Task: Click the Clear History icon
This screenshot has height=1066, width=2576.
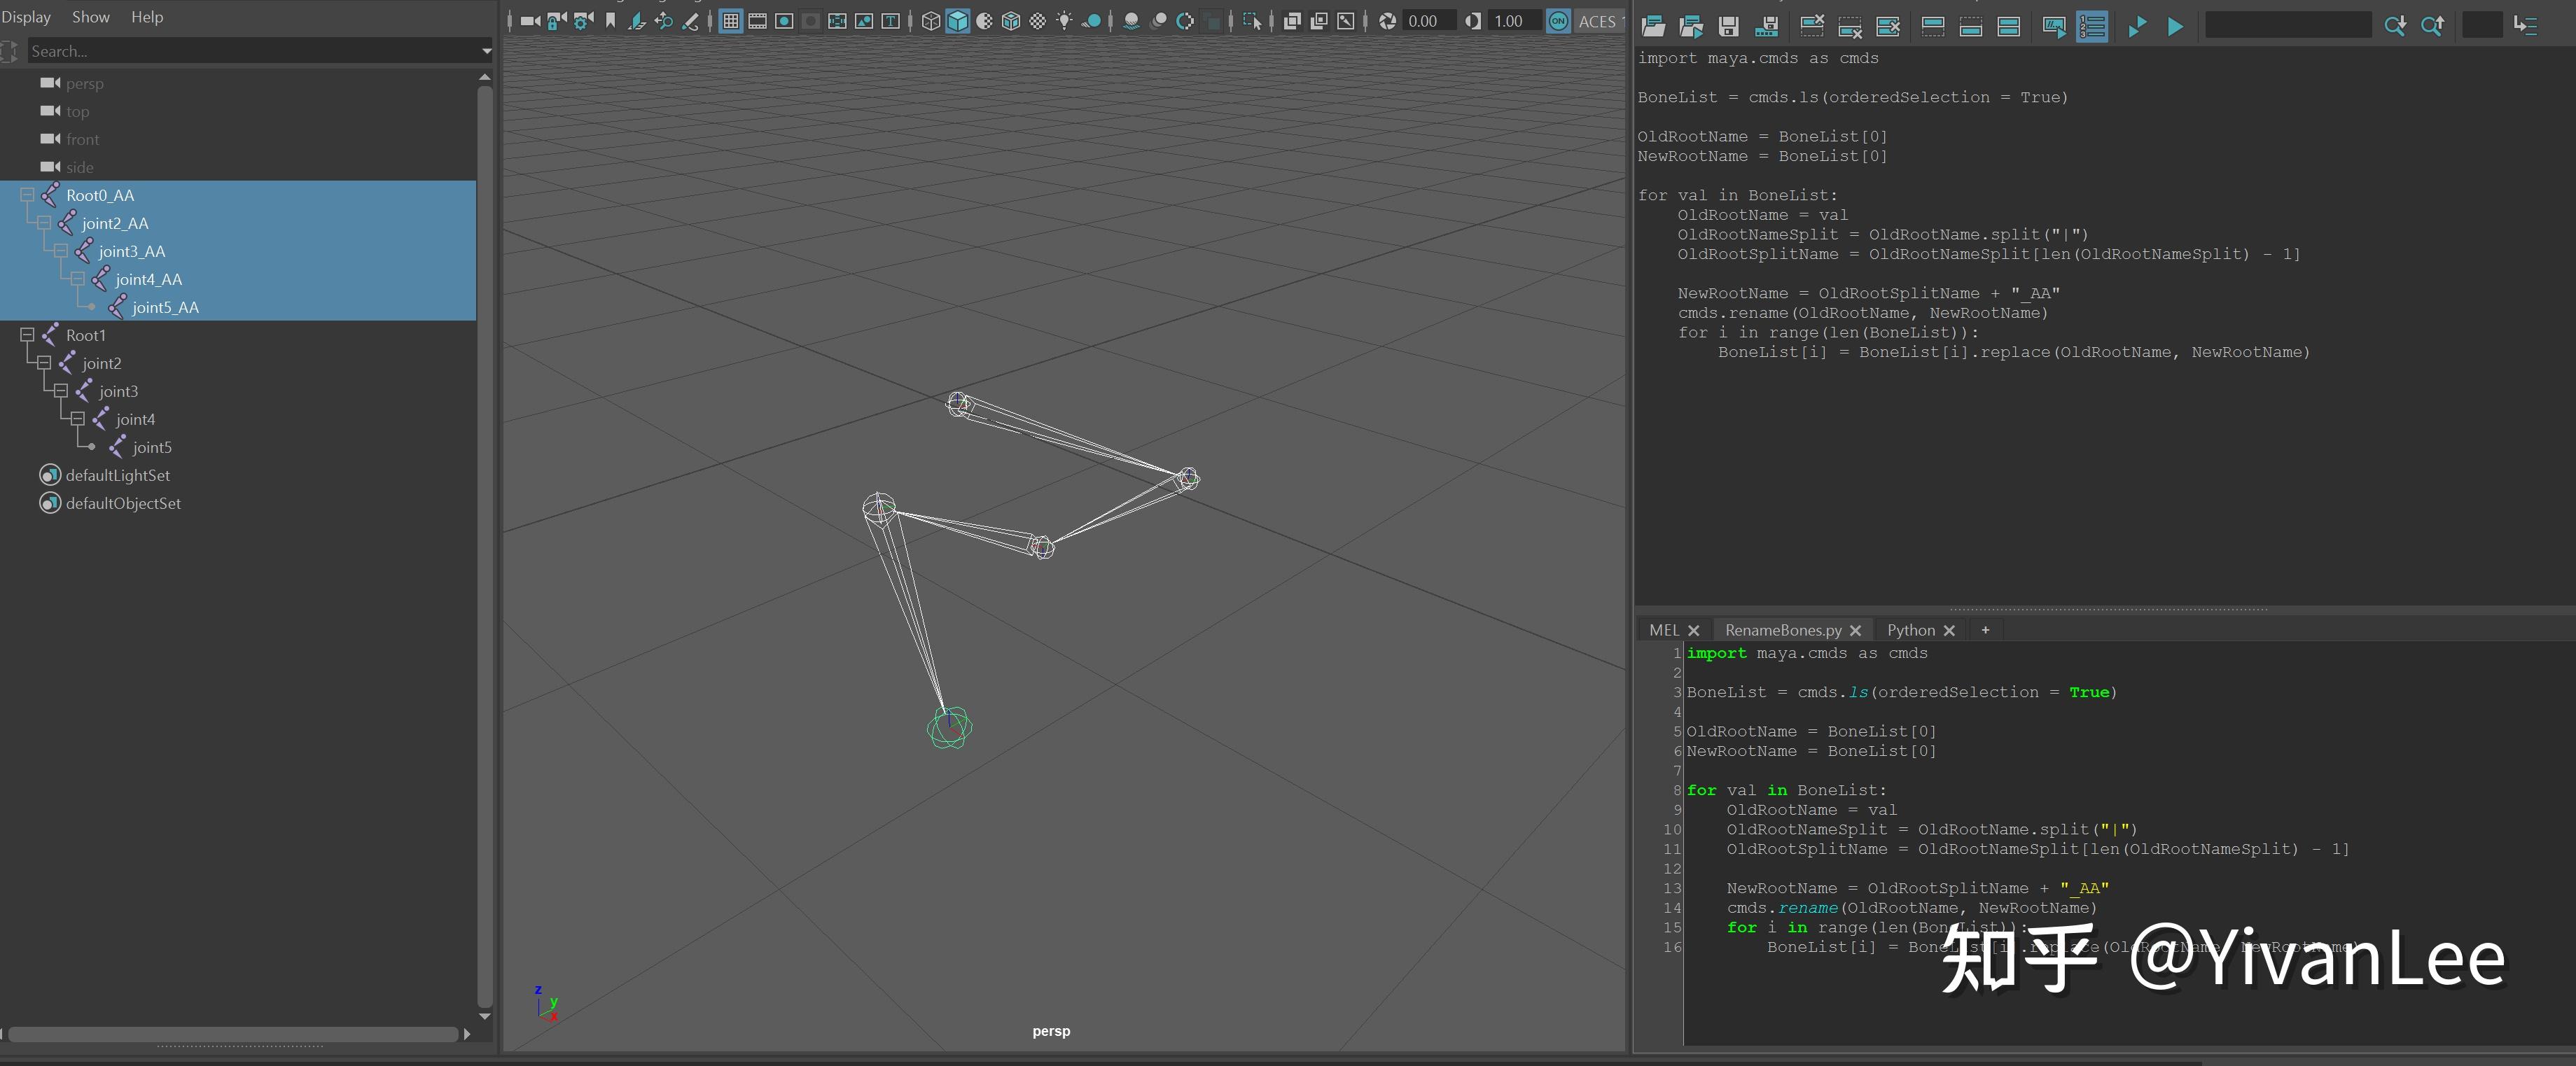Action: (x=1812, y=26)
